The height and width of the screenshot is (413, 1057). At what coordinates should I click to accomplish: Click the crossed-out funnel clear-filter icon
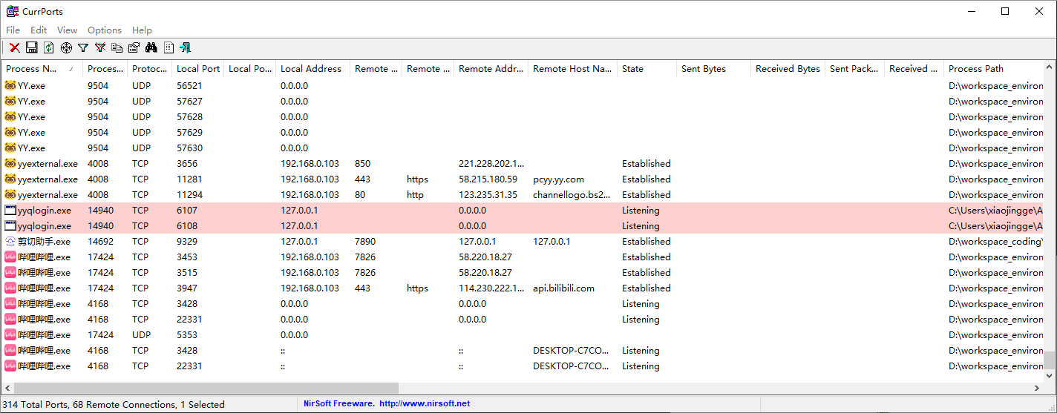[x=100, y=47]
